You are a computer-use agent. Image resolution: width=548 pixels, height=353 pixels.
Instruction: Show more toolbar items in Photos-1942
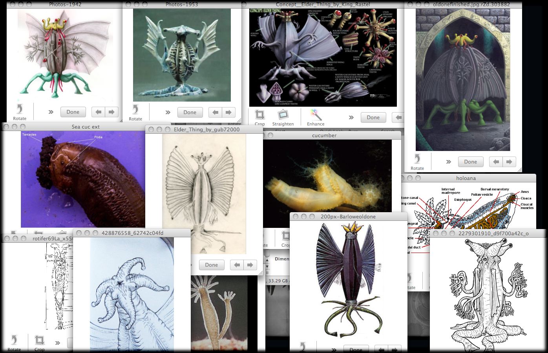(x=51, y=112)
